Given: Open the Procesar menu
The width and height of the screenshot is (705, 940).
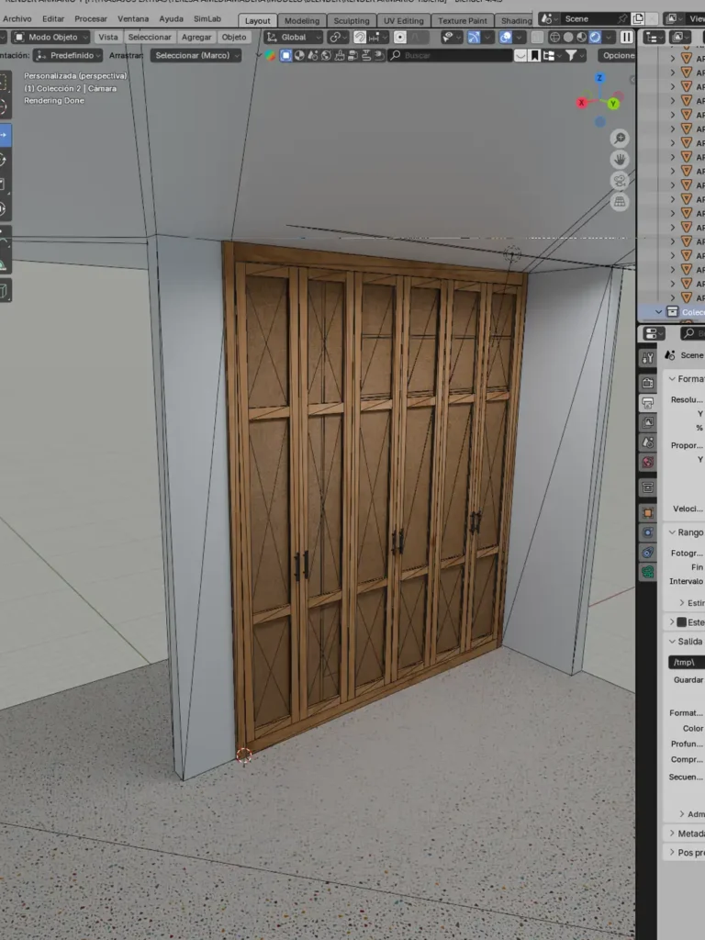Looking at the screenshot, I should [x=91, y=19].
